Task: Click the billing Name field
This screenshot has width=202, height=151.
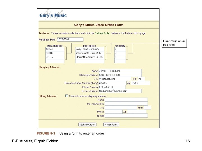Action: tap(126, 100)
